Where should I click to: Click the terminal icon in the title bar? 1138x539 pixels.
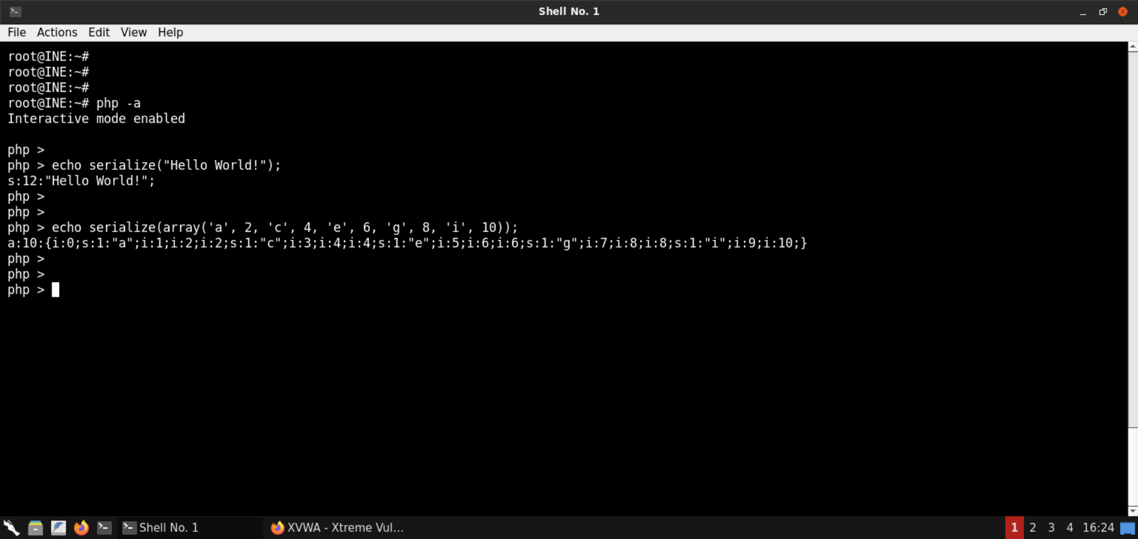15,11
